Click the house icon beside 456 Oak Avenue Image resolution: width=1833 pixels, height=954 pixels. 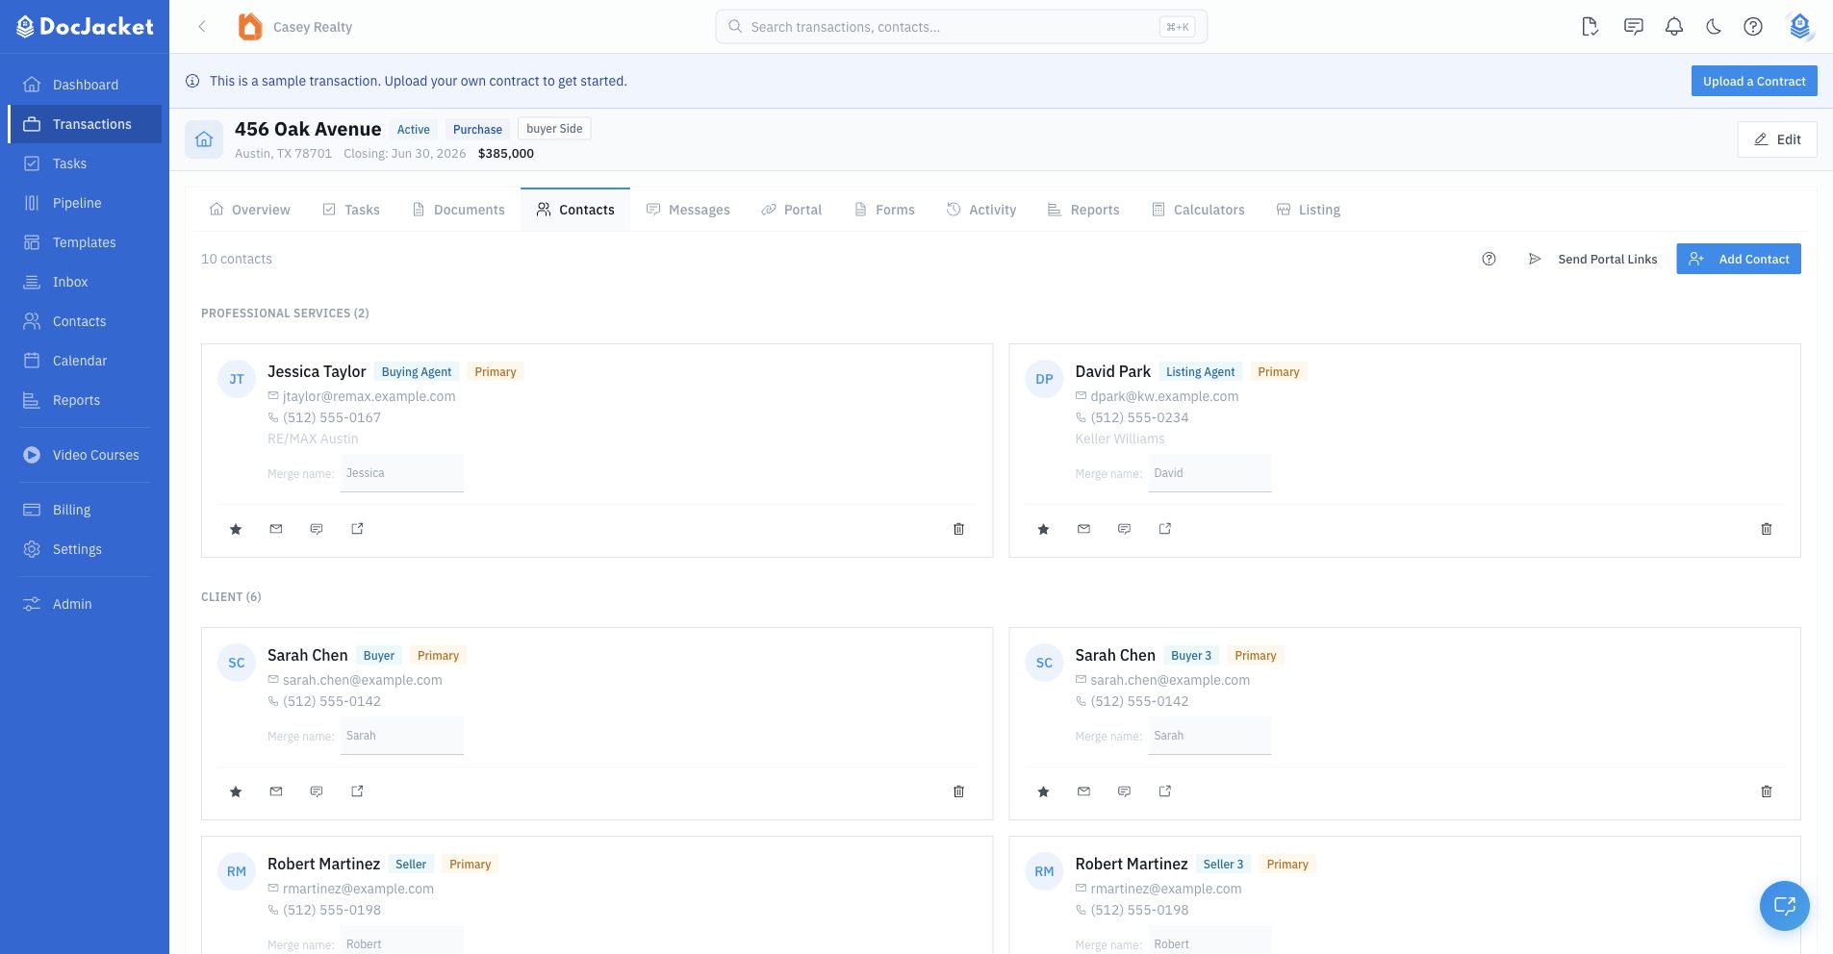204,139
